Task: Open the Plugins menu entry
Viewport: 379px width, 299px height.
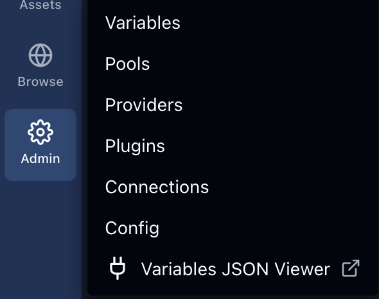Action: point(135,146)
